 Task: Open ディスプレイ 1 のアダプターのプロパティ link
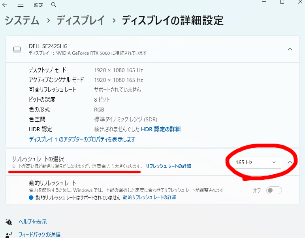point(82,139)
